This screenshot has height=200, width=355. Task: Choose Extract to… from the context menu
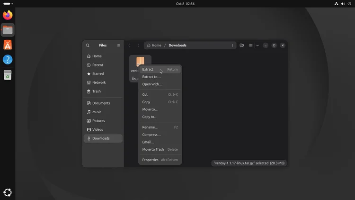tap(160, 77)
